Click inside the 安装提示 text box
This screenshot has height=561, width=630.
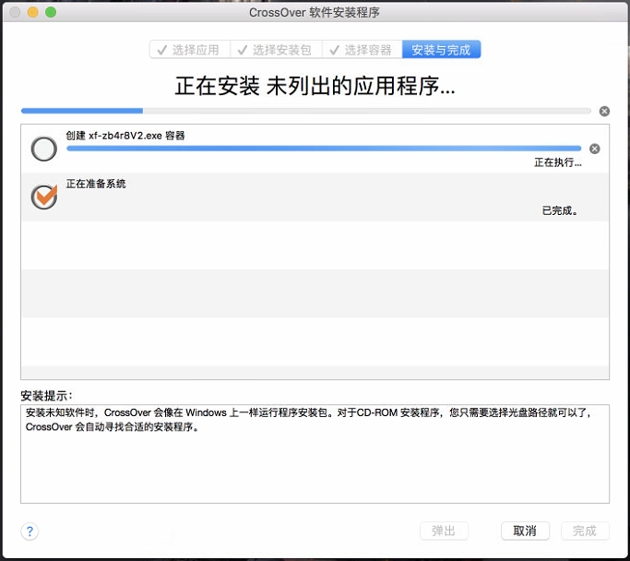point(315,454)
